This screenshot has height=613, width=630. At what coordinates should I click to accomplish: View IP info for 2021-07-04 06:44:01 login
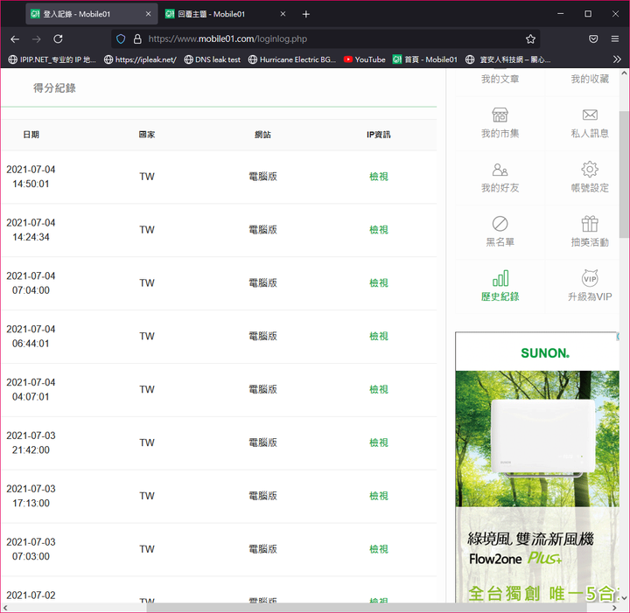click(379, 336)
